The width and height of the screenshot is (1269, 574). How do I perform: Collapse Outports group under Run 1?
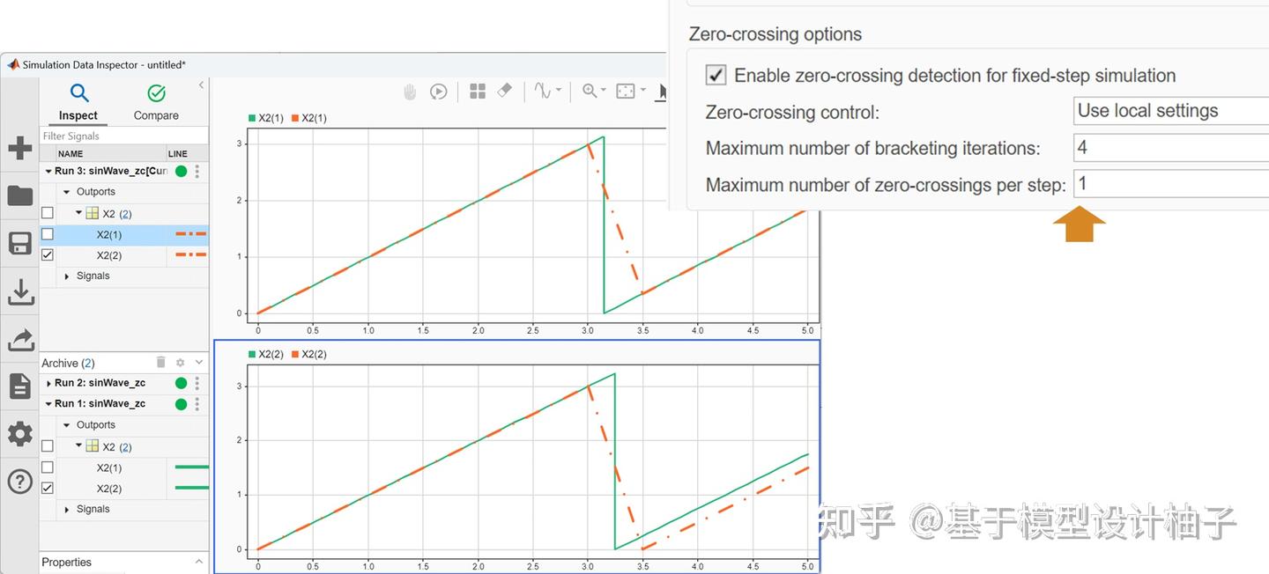(68, 425)
